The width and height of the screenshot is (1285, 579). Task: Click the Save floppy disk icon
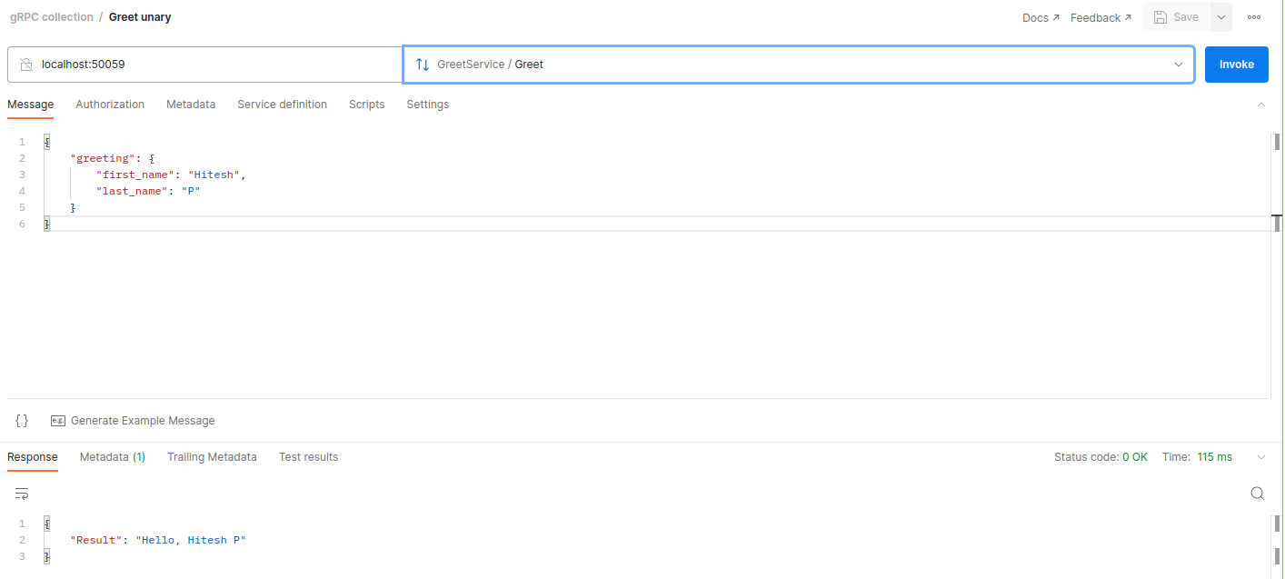(1160, 17)
